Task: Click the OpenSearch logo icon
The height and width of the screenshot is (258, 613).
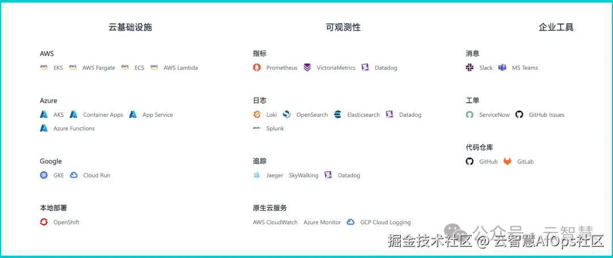Action: click(287, 115)
